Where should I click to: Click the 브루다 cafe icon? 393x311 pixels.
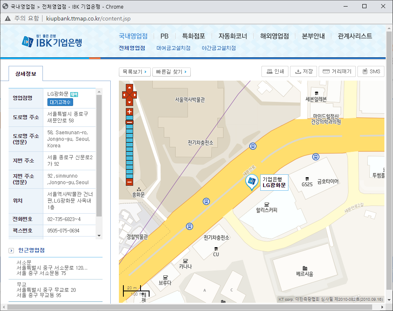(x=165, y=277)
